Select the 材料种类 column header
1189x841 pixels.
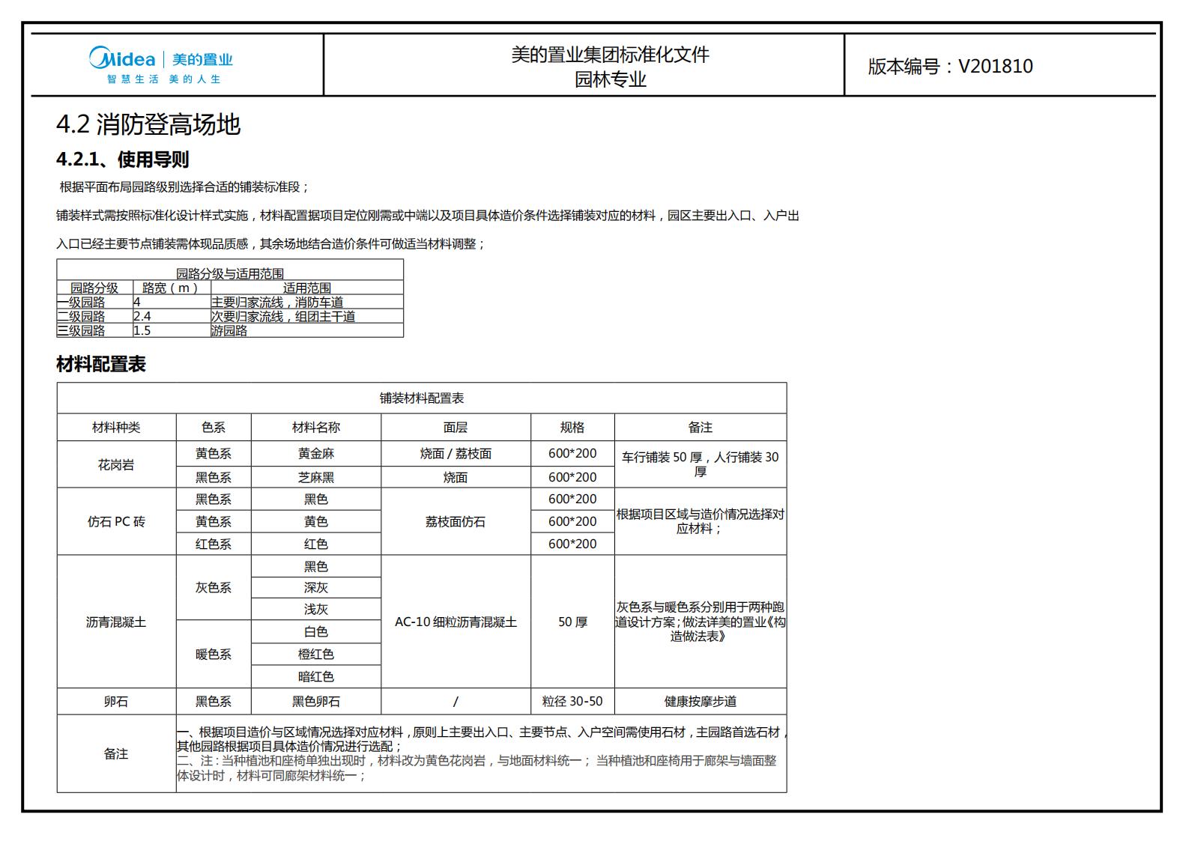116,428
